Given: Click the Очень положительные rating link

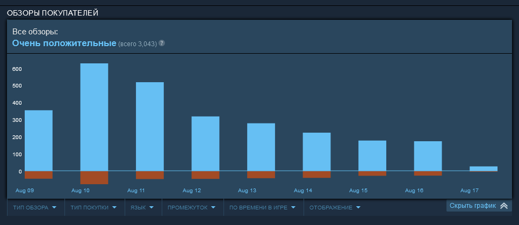Looking at the screenshot, I should pyautogui.click(x=64, y=43).
